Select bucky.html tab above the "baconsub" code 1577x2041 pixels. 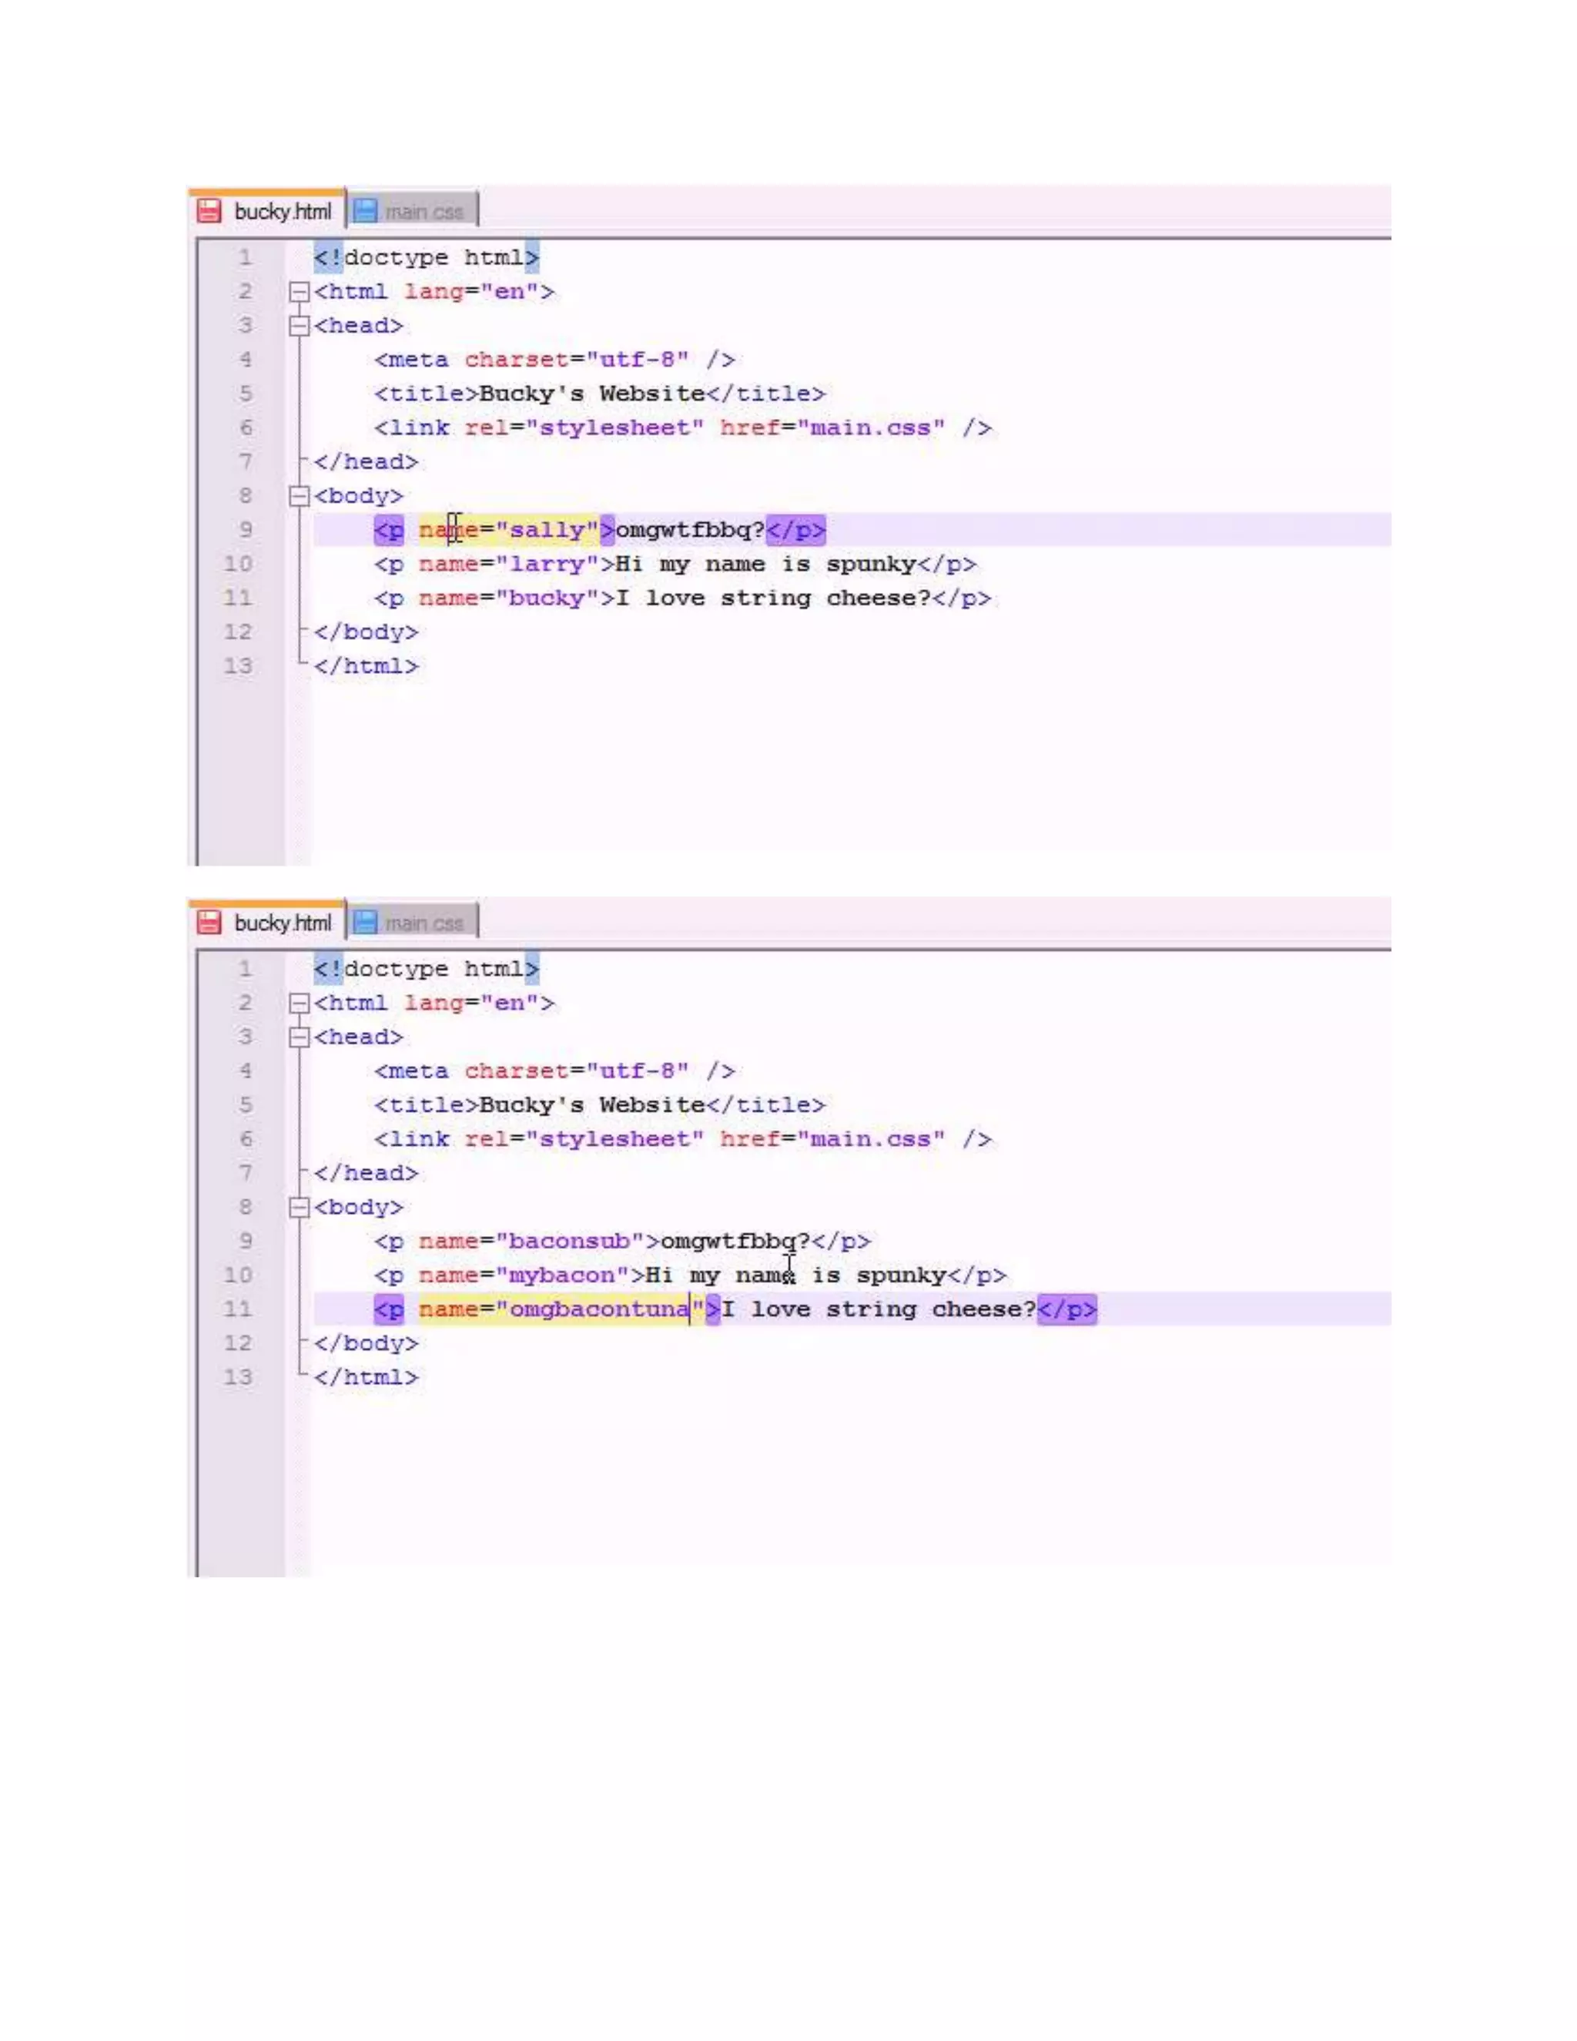click(266, 921)
